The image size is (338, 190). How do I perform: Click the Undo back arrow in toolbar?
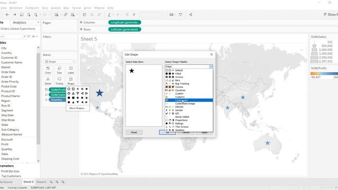(7, 15)
